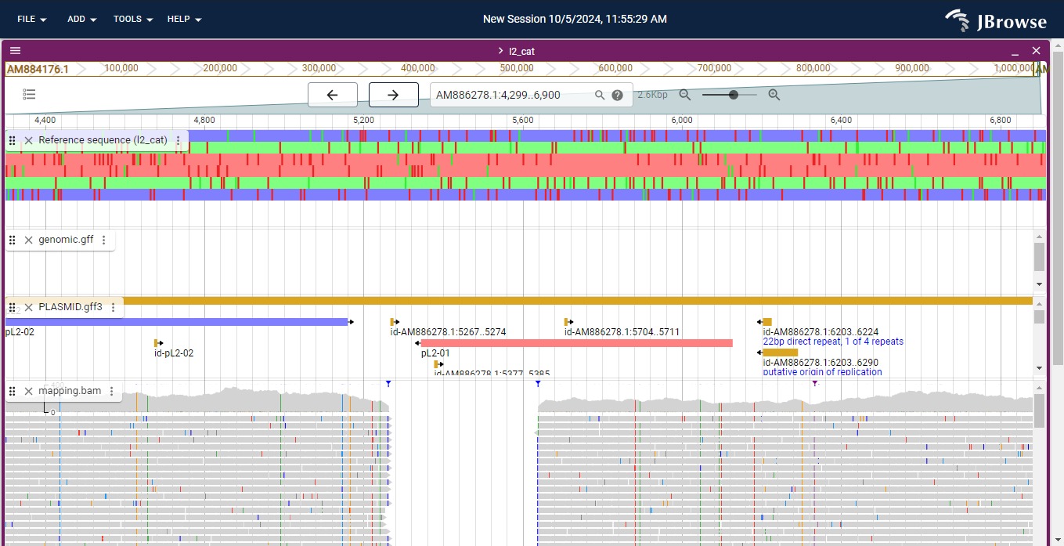The width and height of the screenshot is (1064, 546).
Task: Pan right with the forward arrow button
Action: (x=393, y=95)
